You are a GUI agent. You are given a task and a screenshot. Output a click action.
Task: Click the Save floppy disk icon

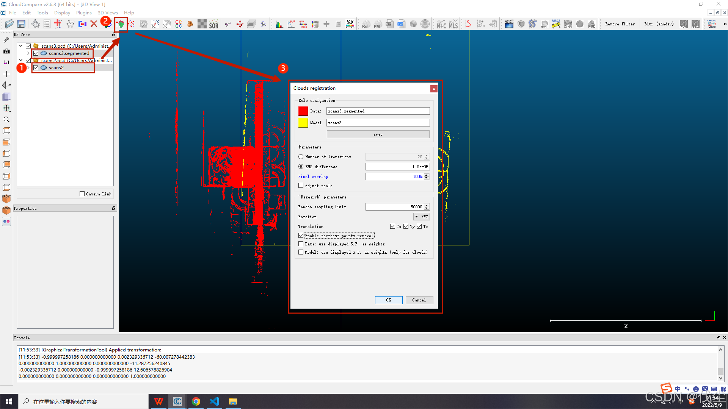(x=21, y=24)
